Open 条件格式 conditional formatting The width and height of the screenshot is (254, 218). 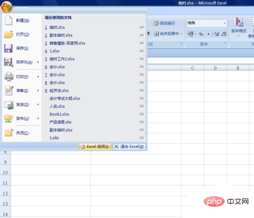click(239, 27)
